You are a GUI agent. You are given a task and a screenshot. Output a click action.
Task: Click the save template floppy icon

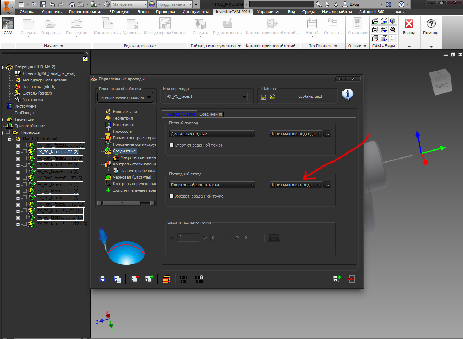(x=264, y=97)
